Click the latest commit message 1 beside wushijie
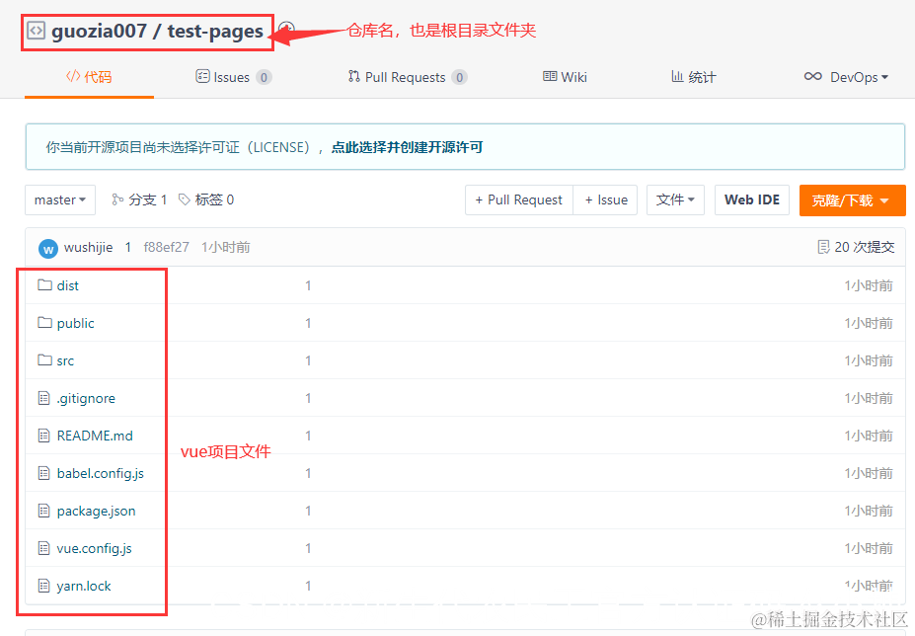Image resolution: width=915 pixels, height=636 pixels. coord(127,248)
